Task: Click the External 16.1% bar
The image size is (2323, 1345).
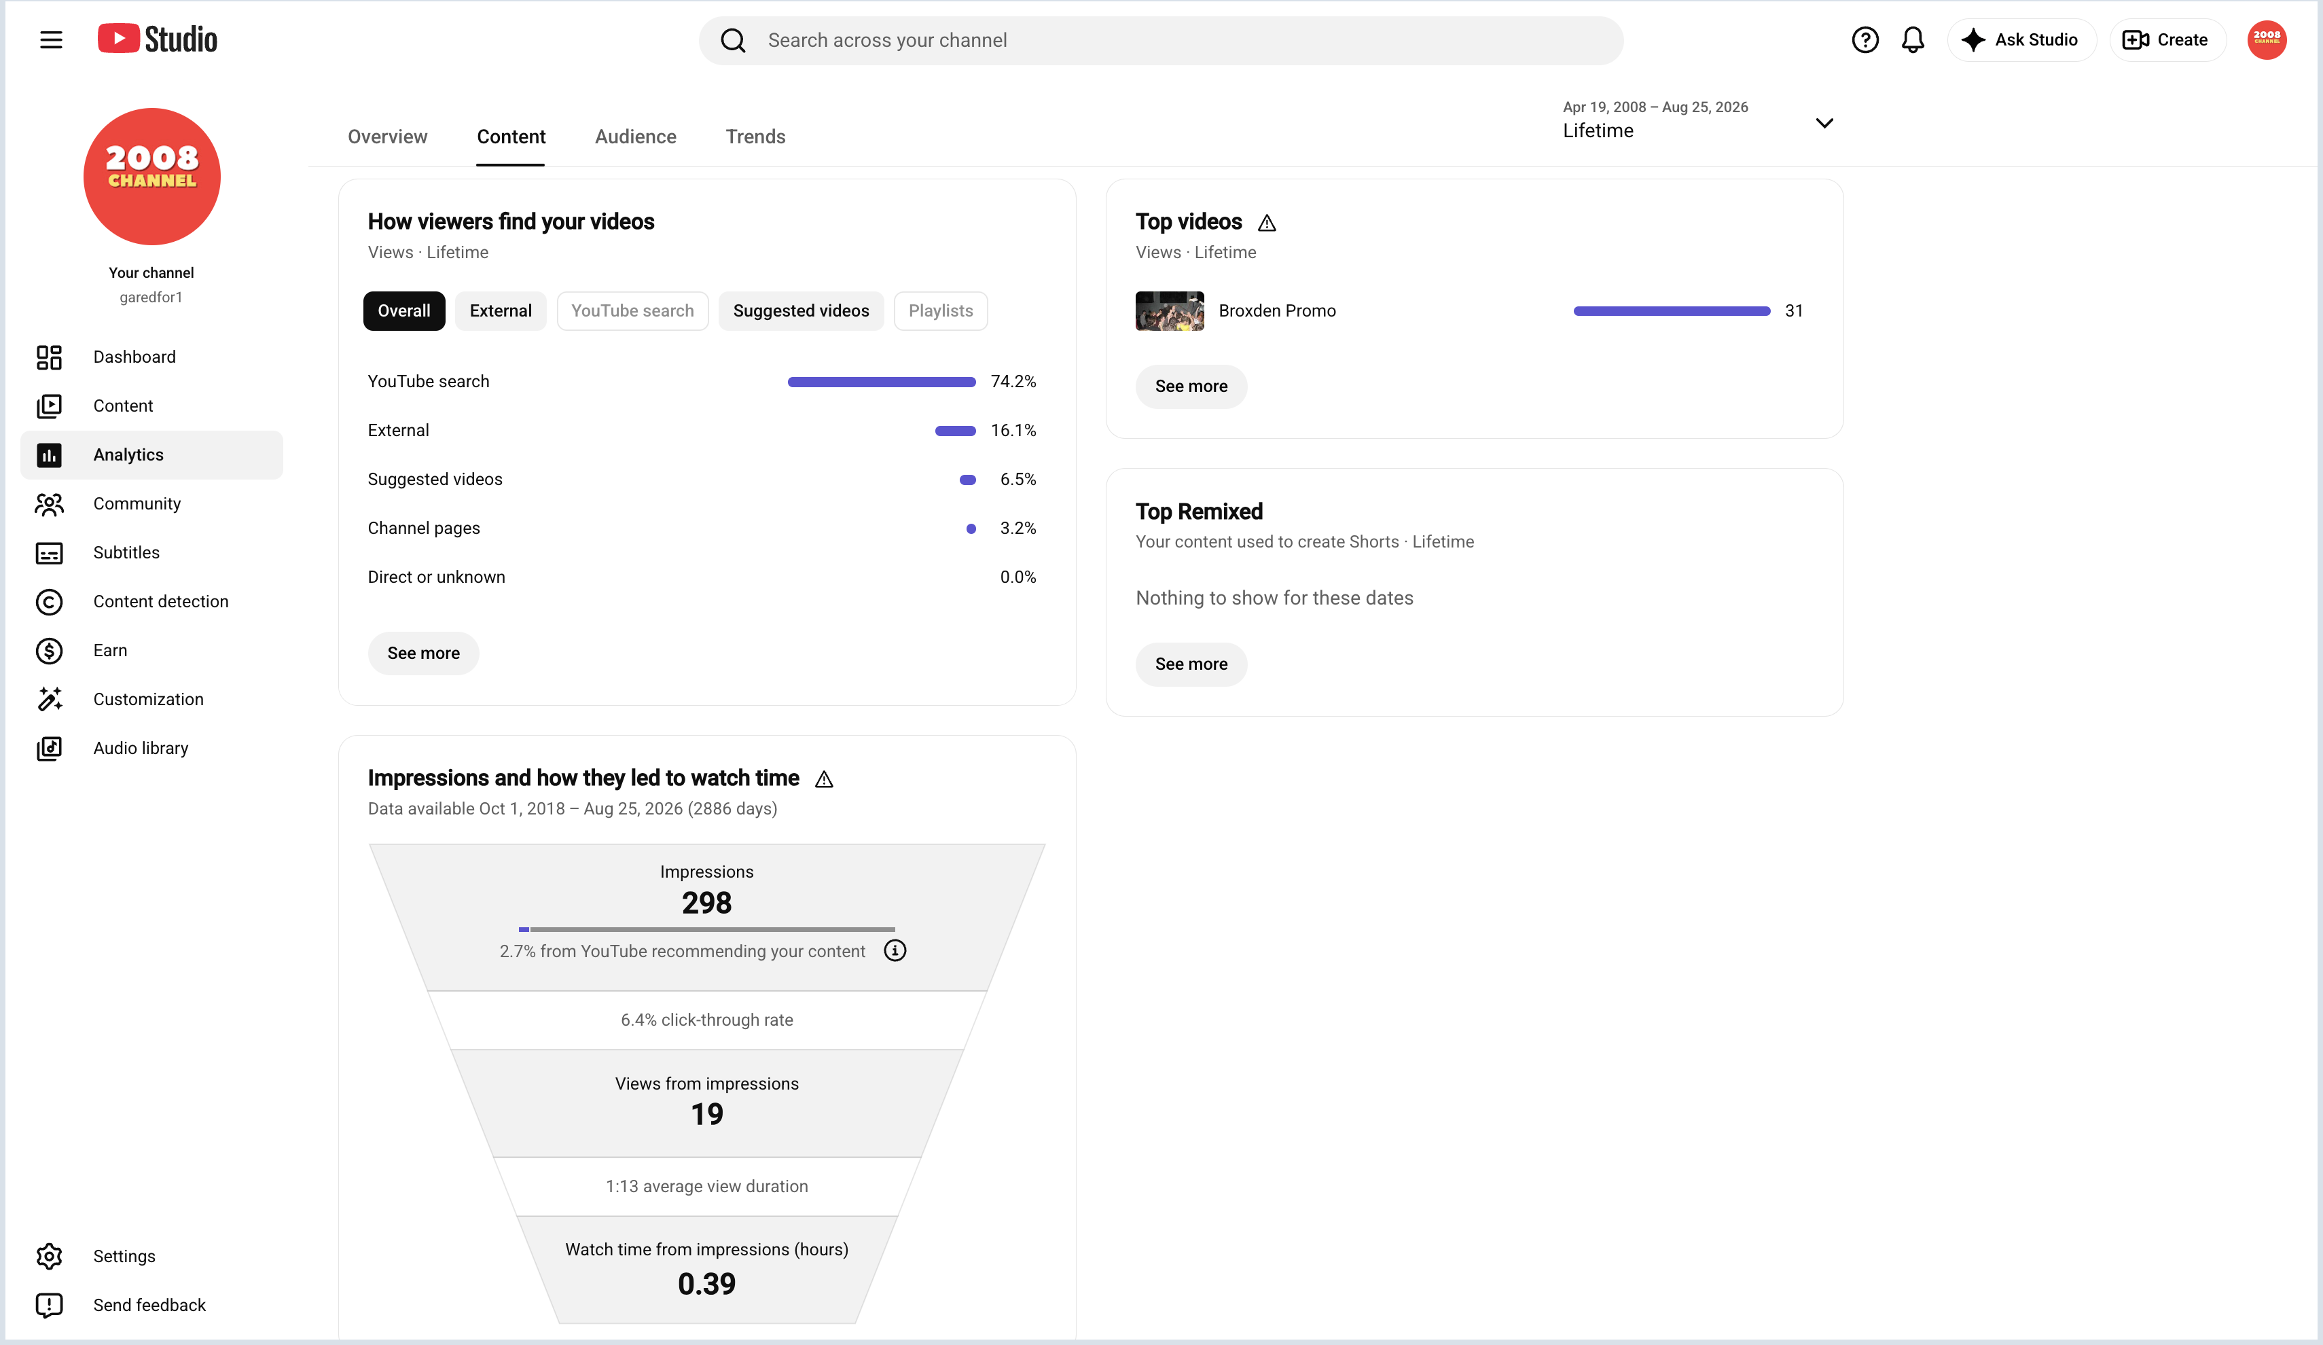Action: pyautogui.click(x=955, y=431)
